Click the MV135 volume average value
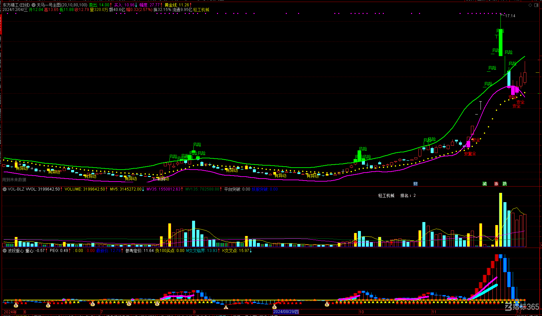This screenshot has height=316, width=542. [203, 189]
